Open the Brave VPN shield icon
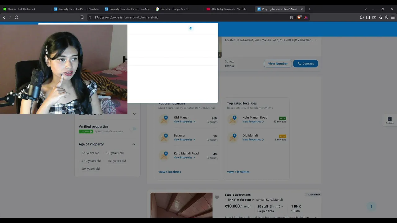397x223 pixels. [x=386, y=17]
